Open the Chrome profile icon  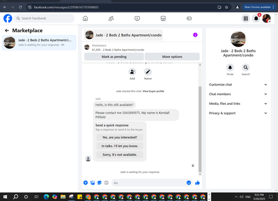237,7
